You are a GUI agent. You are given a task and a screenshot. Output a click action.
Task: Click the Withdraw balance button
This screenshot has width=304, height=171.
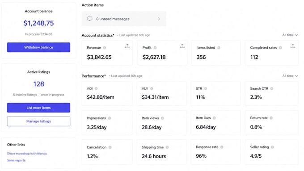(x=38, y=47)
